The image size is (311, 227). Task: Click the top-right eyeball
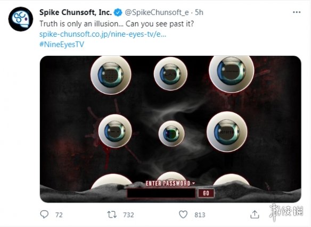tap(231, 72)
